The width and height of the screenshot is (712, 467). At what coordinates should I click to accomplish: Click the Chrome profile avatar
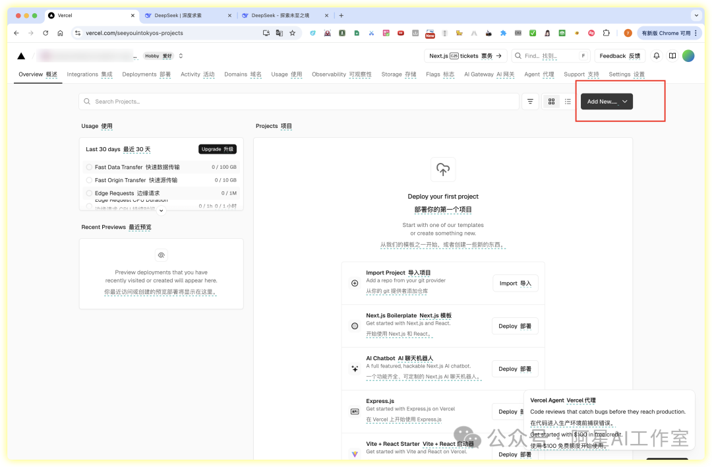628,33
